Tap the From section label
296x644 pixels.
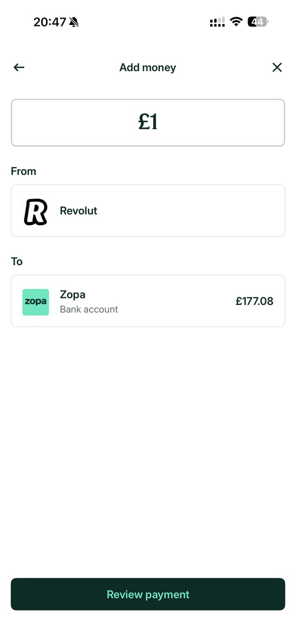point(24,171)
